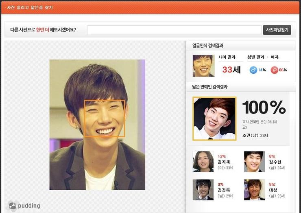Image resolution: width=301 pixels, height=213 pixels.
Task: Click the large 100% similarity score
Action: (x=264, y=107)
